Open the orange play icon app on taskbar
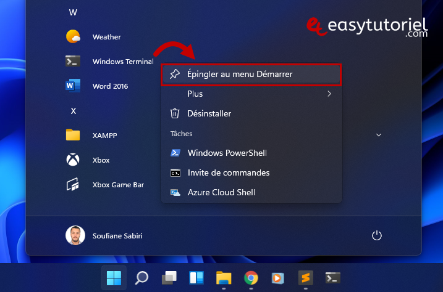Screen dimensions: 443x292 [278, 278]
